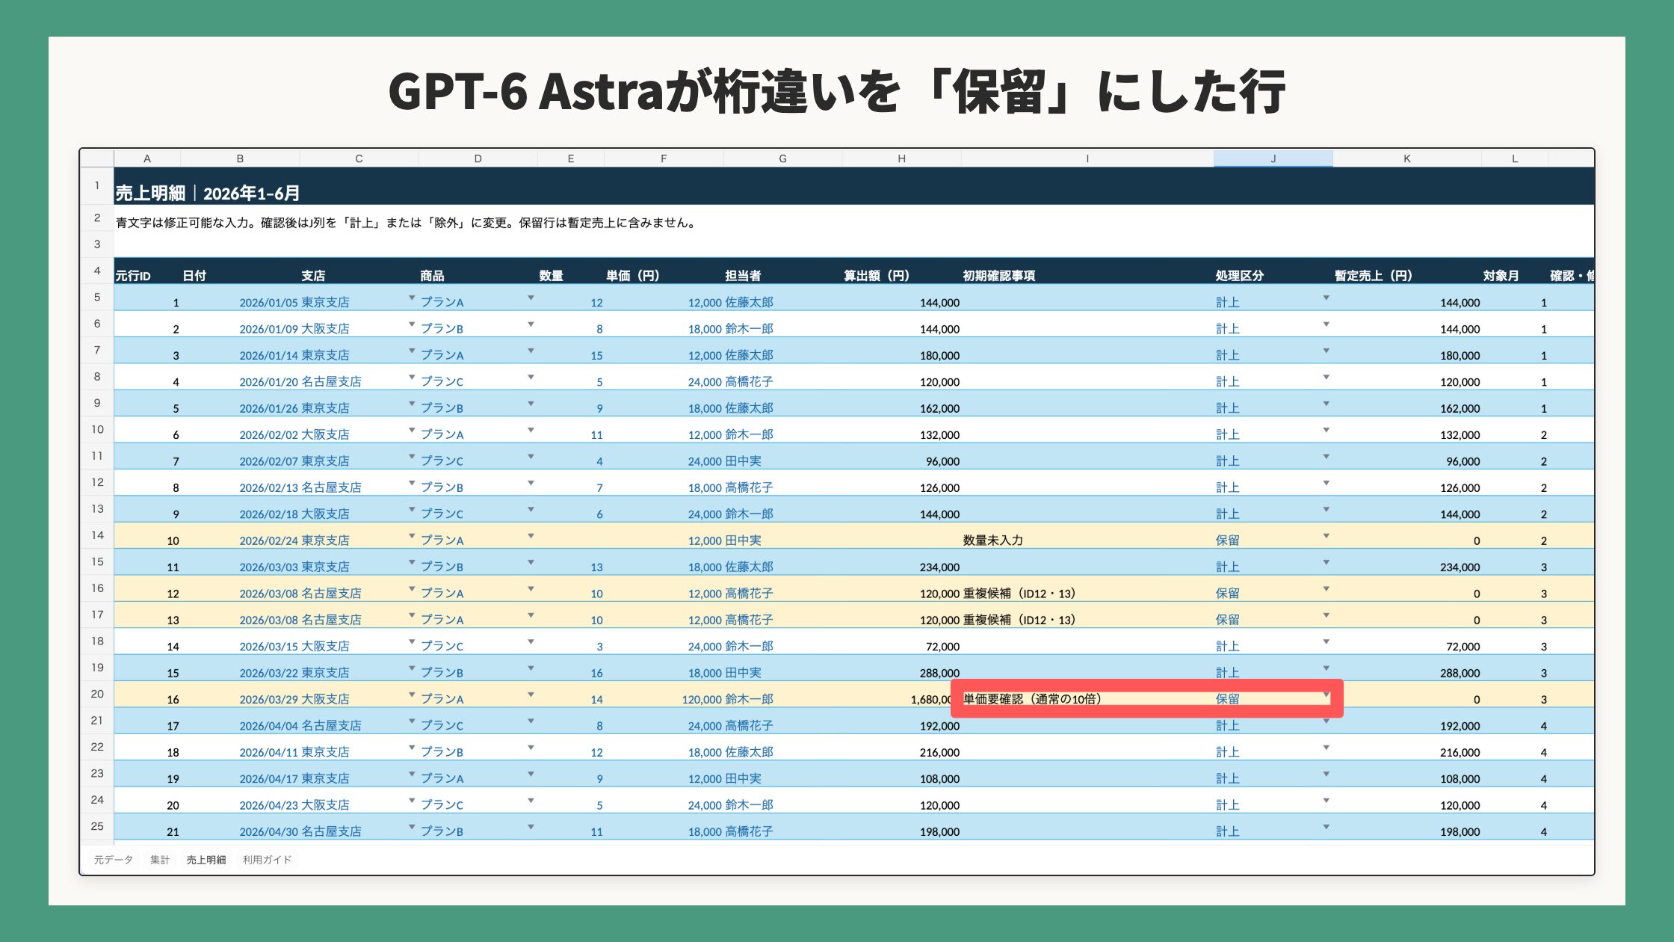Select column H header

tap(901, 158)
